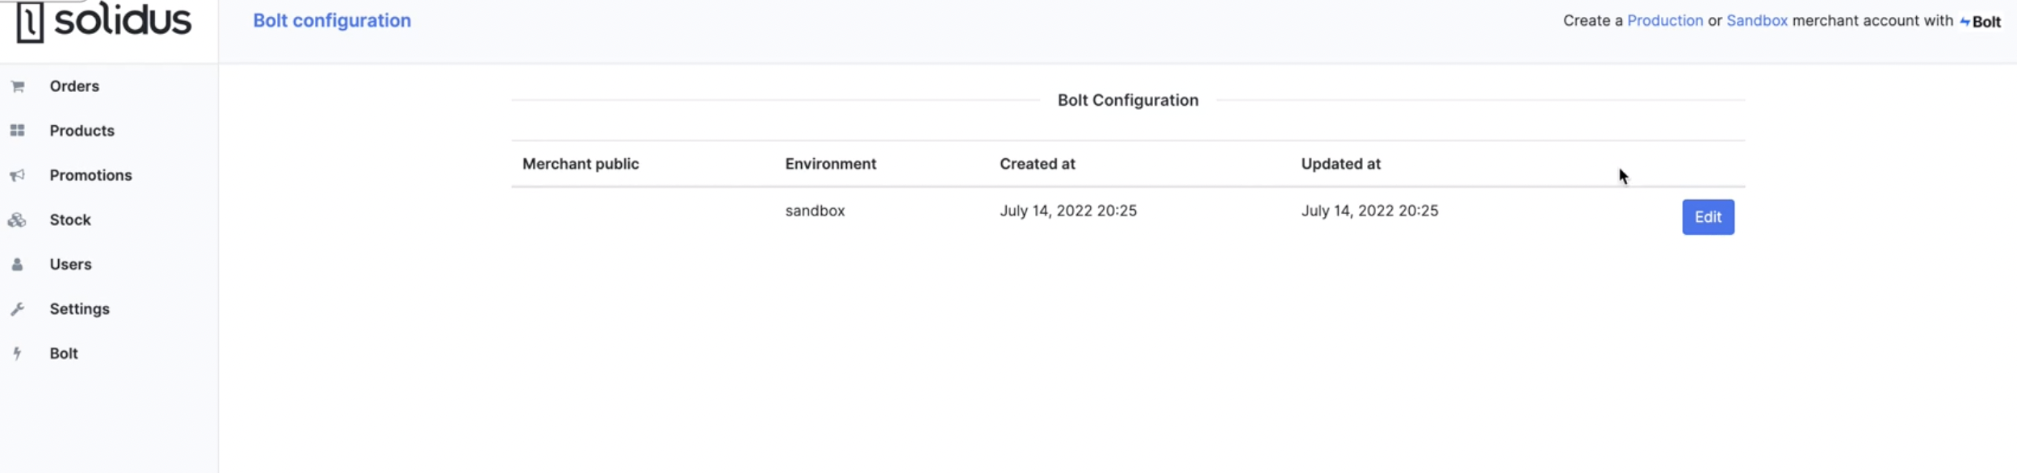Click the Bolt lightning icon in sidebar

(17, 354)
